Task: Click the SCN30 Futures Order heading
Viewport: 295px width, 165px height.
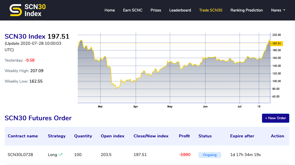Action: pos(38,118)
